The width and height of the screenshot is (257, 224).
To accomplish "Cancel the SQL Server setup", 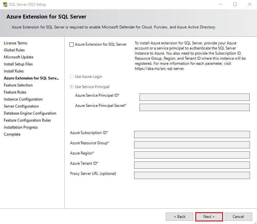I will [x=238, y=217].
